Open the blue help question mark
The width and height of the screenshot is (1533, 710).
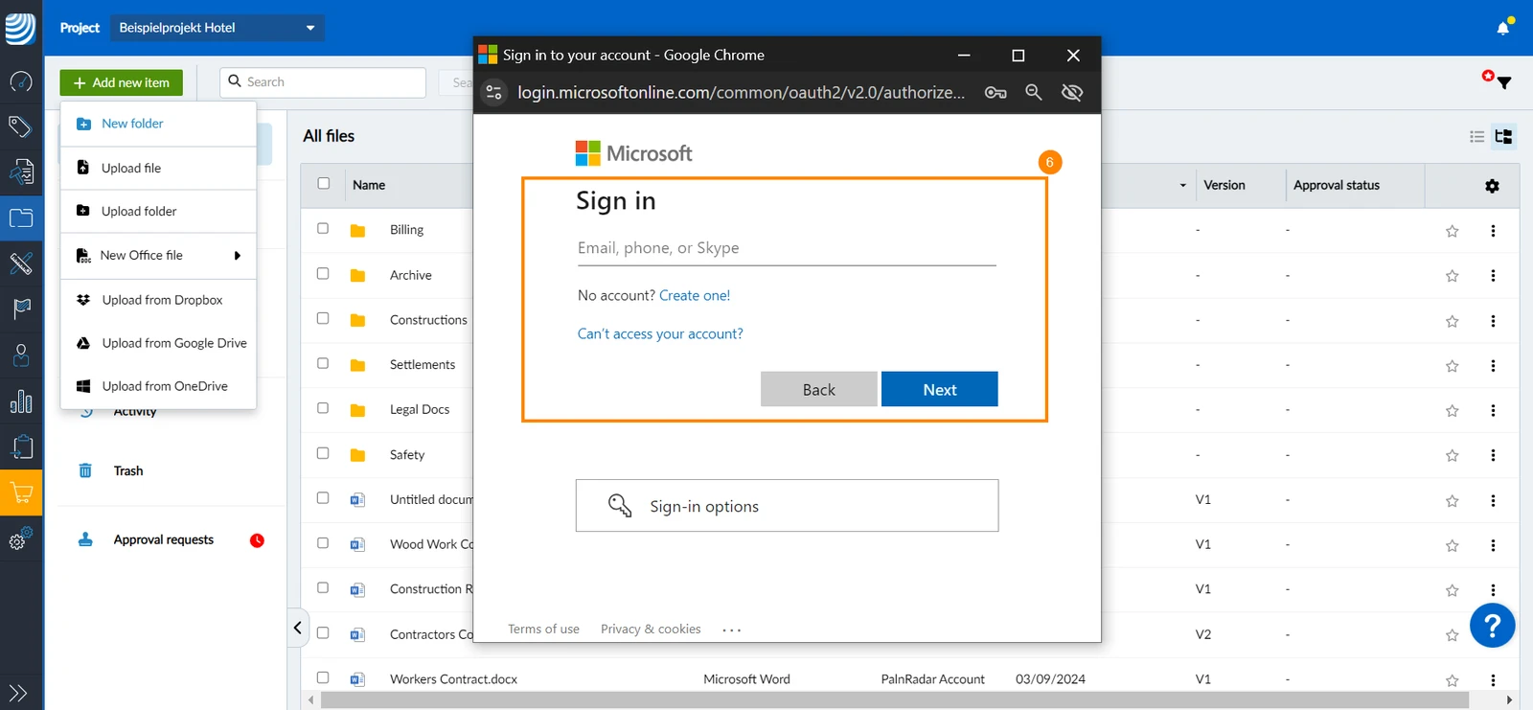point(1492,626)
